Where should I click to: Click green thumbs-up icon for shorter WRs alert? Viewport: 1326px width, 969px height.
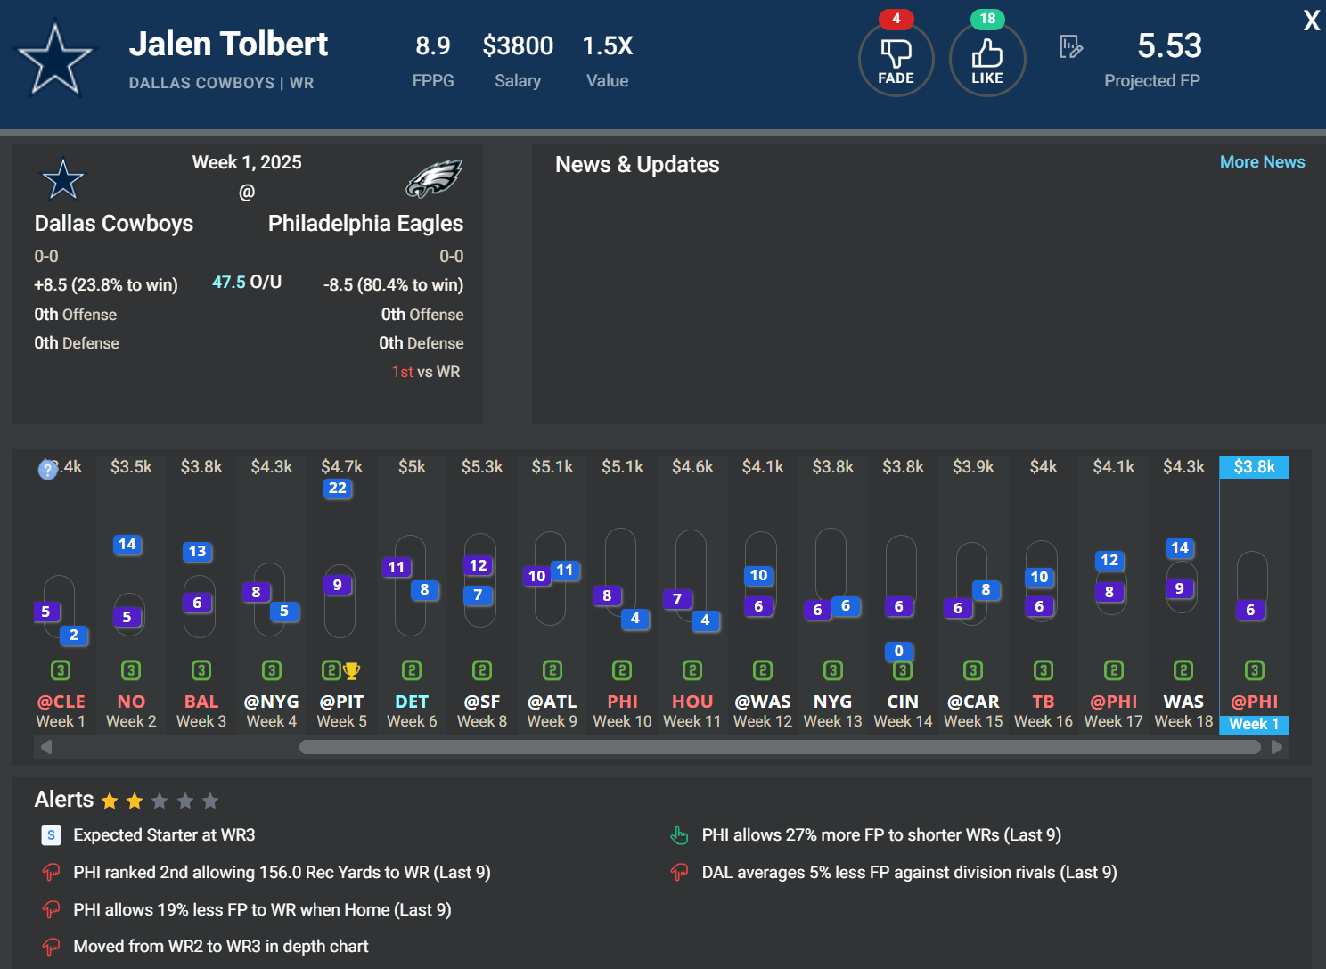point(679,835)
